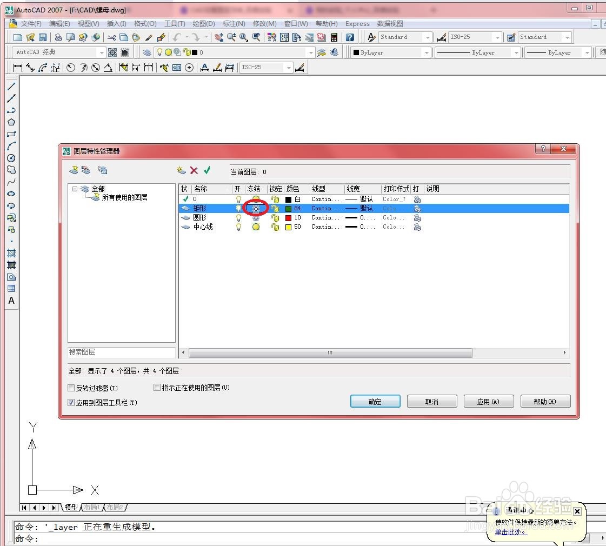606x546 pixels.
Task: Click the Save icon in standard toolbar
Action: (43, 37)
